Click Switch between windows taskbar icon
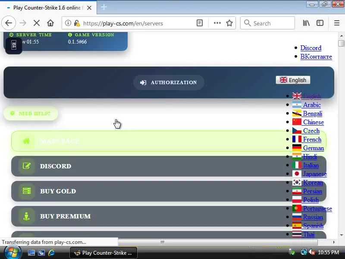Image resolution: width=345 pixels, height=259 pixels. coord(41,253)
